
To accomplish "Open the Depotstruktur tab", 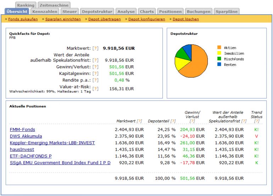I will click(97, 12).
